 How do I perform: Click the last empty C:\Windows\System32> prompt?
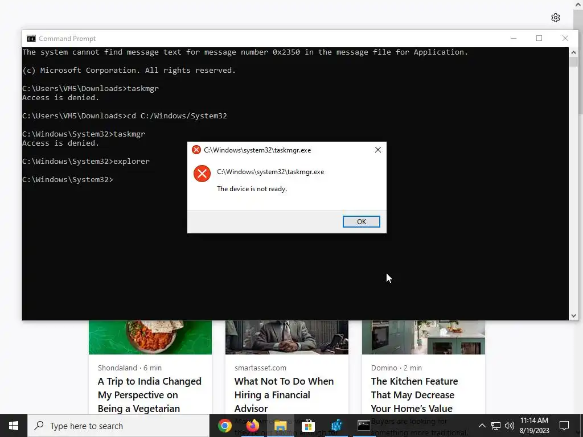[x=68, y=179]
